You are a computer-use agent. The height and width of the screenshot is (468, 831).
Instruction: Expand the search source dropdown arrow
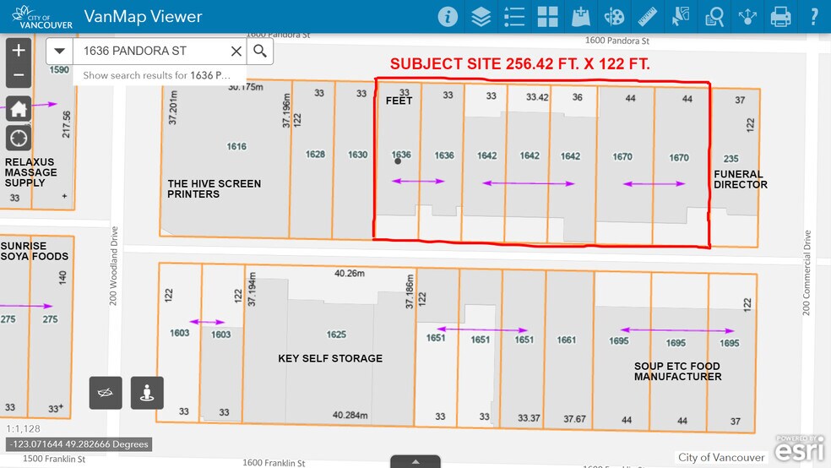click(59, 51)
